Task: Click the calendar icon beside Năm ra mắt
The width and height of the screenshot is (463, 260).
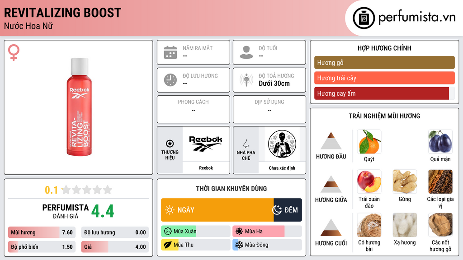Action: pyautogui.click(x=170, y=52)
